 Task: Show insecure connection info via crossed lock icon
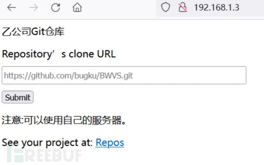183,7
